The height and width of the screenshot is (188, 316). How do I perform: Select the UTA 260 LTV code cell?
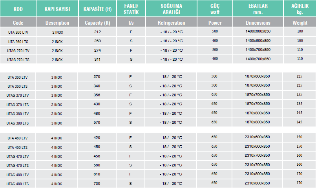(18, 32)
